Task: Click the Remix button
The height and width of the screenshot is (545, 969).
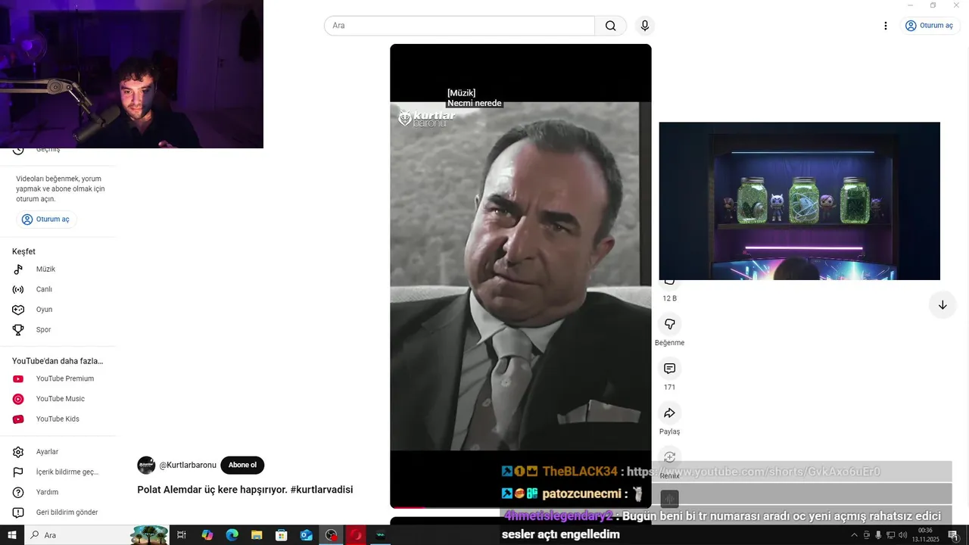Action: pyautogui.click(x=670, y=457)
